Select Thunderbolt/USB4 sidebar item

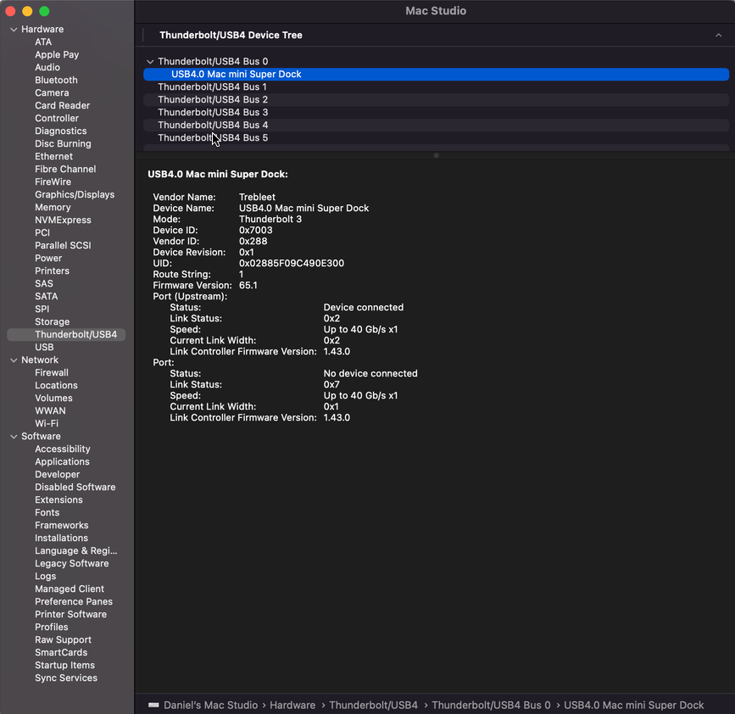[x=67, y=334]
